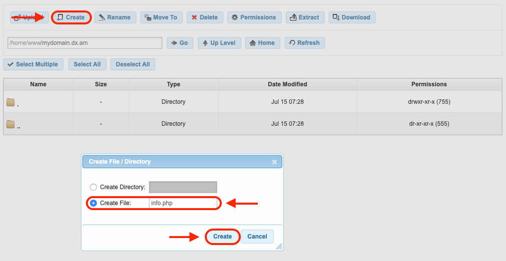
Task: Open the Permissions tool
Action: coord(254,17)
